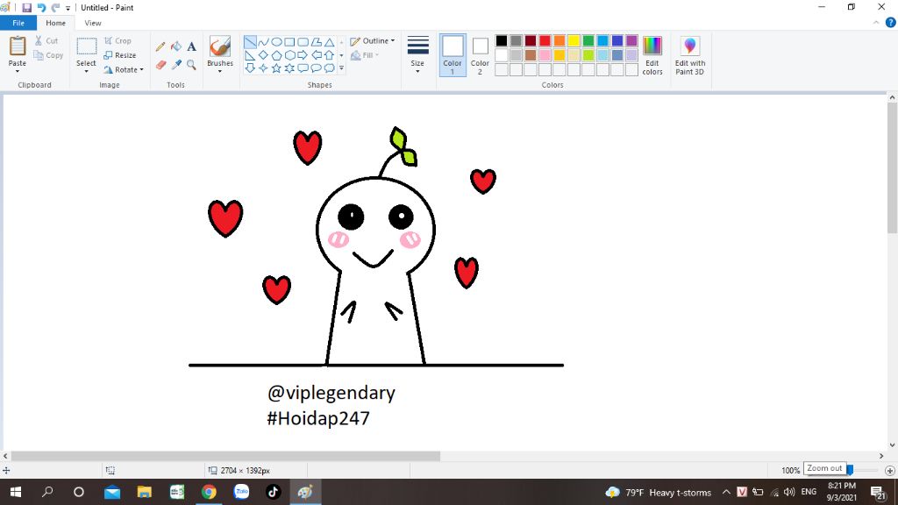The image size is (898, 505).
Task: Choose the Rectangle shape
Action: tap(289, 42)
